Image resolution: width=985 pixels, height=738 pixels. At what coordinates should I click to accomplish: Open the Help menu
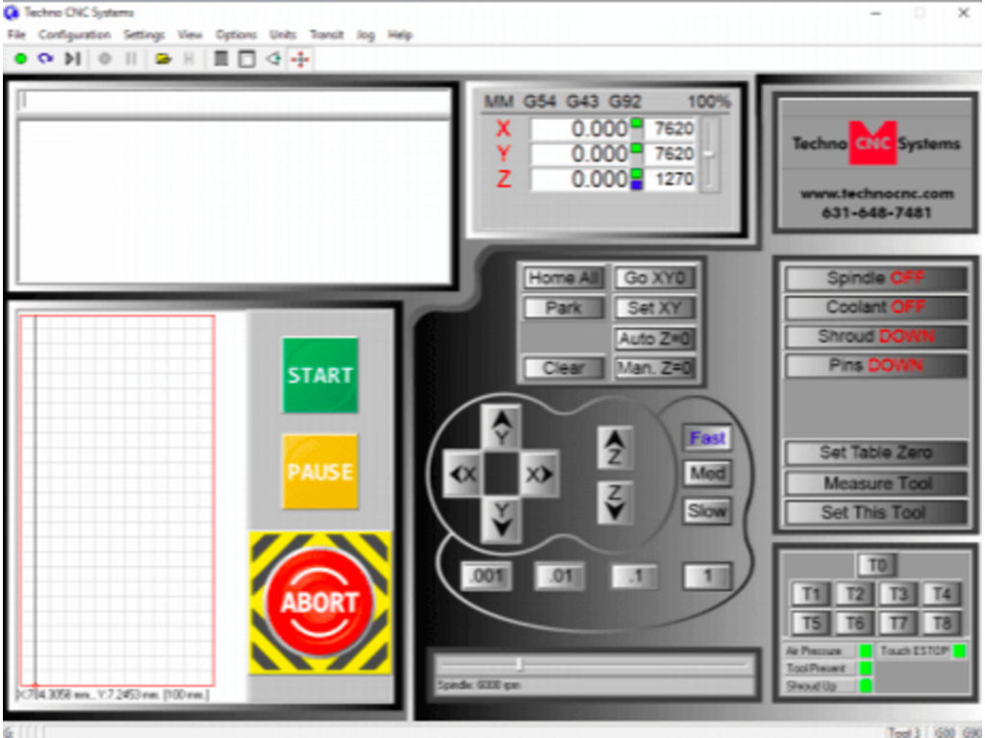click(x=399, y=35)
